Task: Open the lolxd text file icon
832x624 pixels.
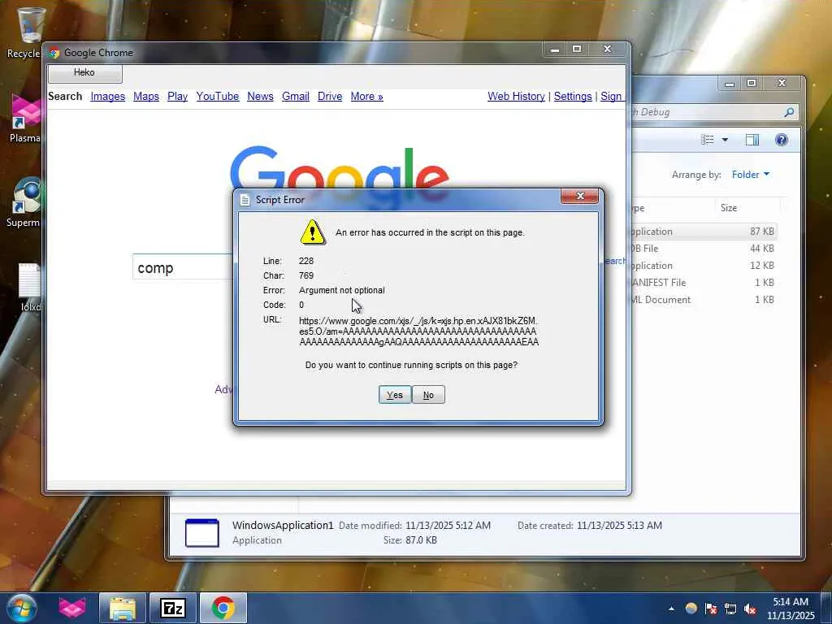Action: [x=30, y=288]
